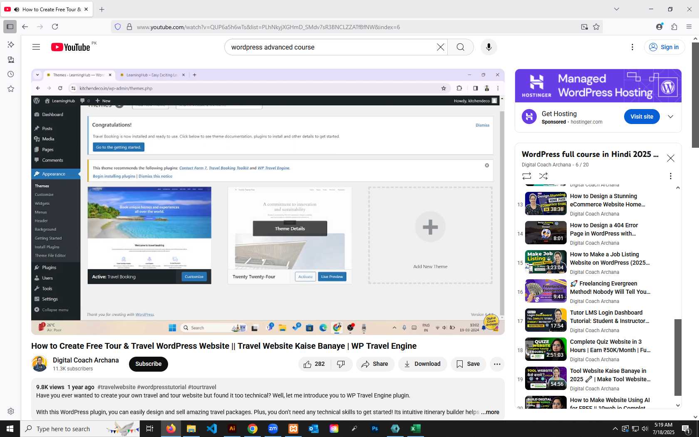Open playlist options three-dot menu
The width and height of the screenshot is (699, 437).
670,176
